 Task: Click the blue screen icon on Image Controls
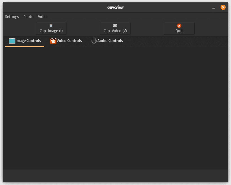(x=12, y=41)
